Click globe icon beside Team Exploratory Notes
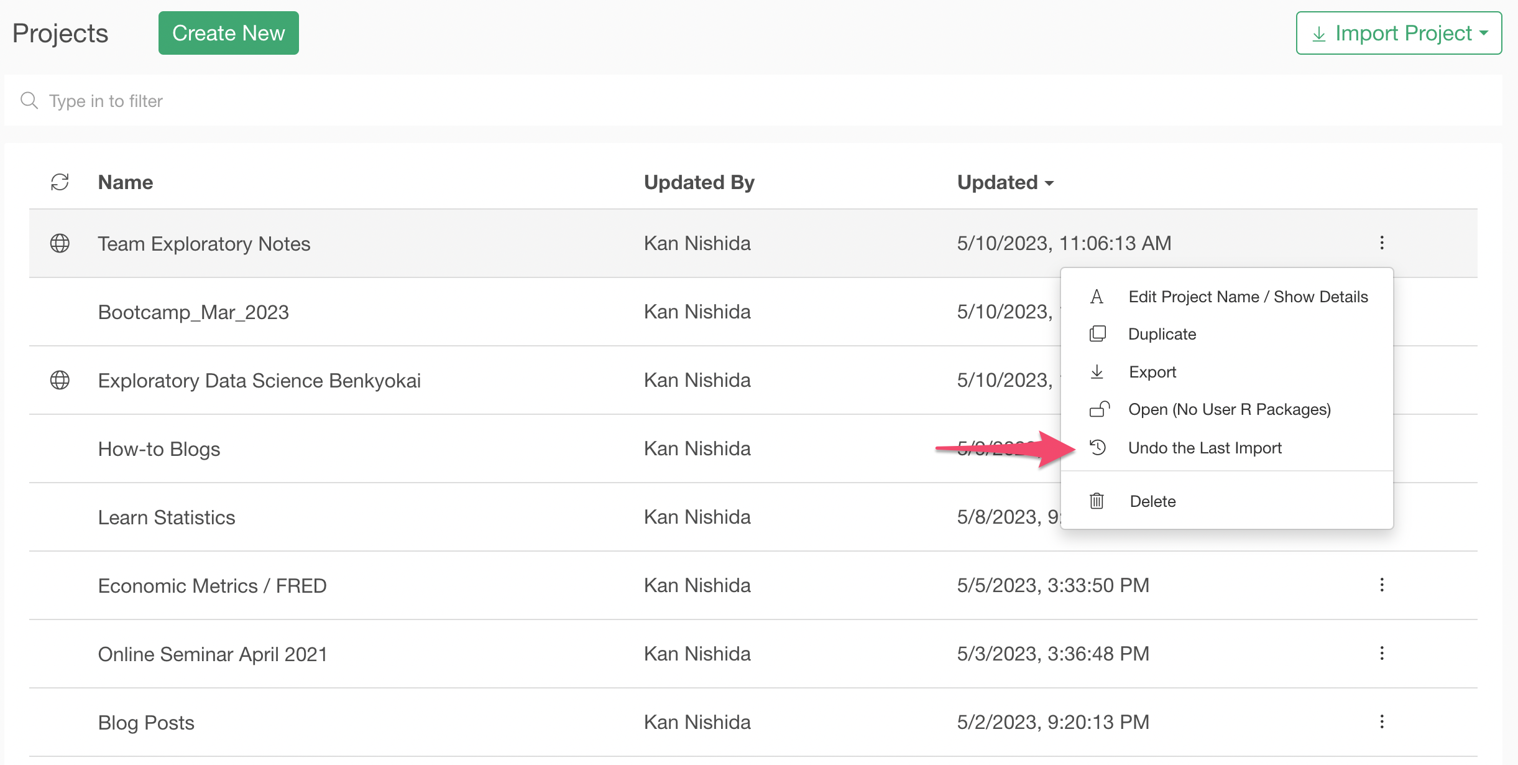Screen dimensions: 1518x765 pyautogui.click(x=60, y=243)
